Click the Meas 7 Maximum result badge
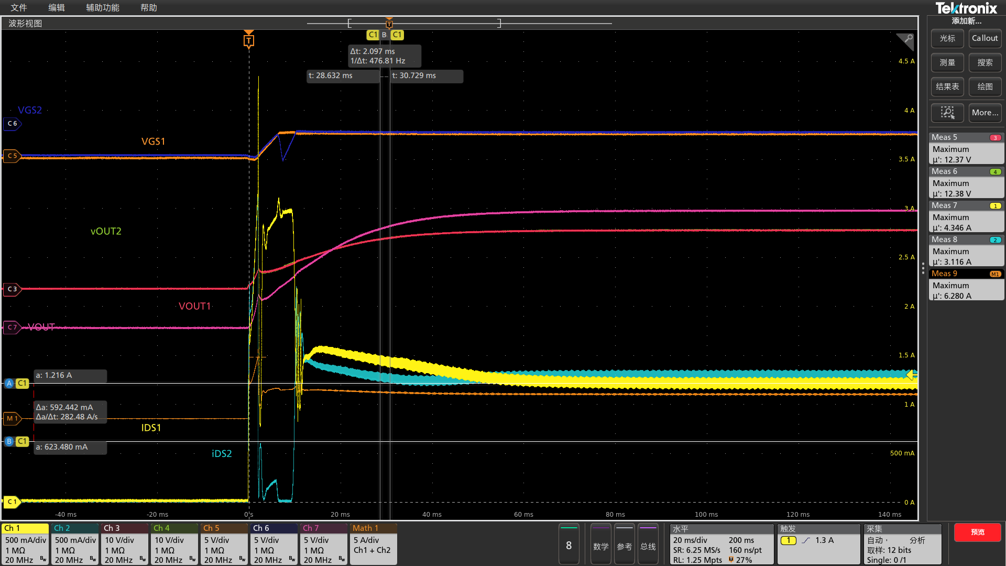Image resolution: width=1006 pixels, height=566 pixels. click(x=966, y=216)
